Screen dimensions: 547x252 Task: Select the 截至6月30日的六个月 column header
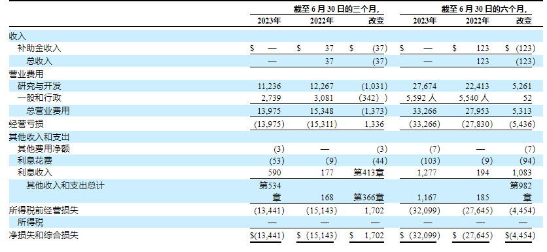coord(484,9)
